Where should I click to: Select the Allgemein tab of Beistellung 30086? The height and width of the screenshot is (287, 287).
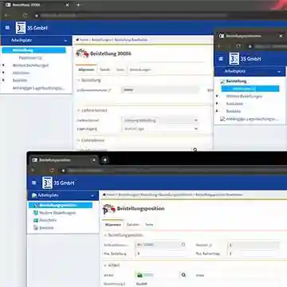(x=86, y=69)
